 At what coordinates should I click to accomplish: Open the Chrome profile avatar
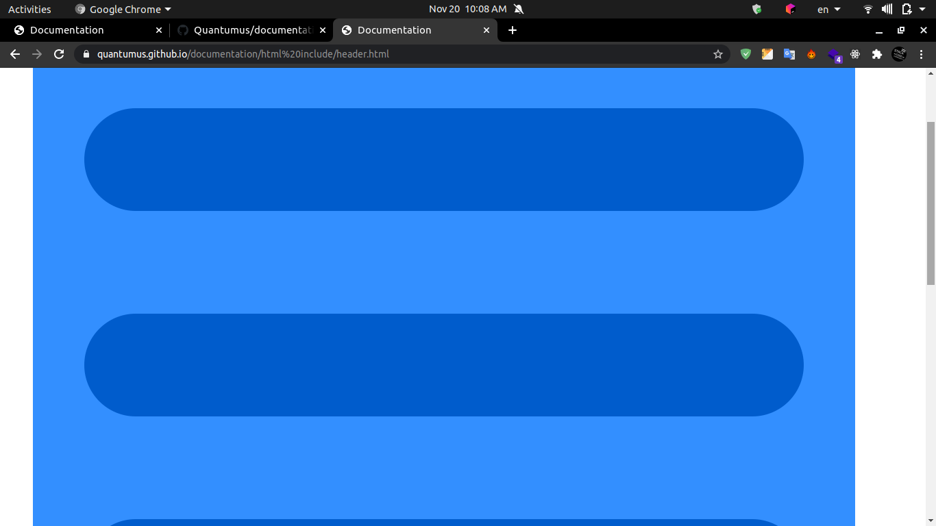point(899,54)
